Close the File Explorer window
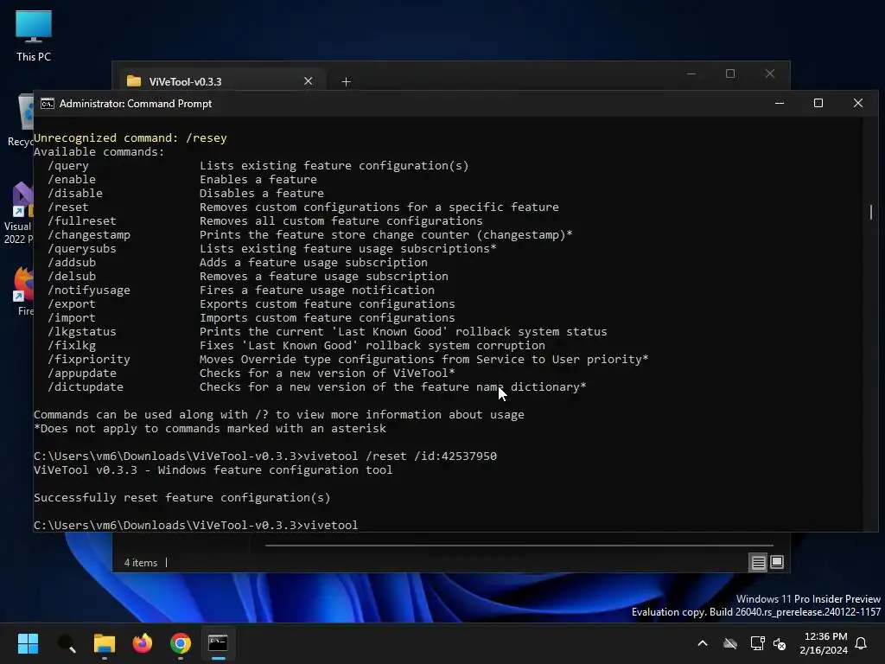 tap(770, 74)
